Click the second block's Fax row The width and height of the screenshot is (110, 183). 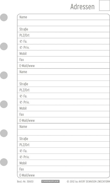click(x=64, y=114)
